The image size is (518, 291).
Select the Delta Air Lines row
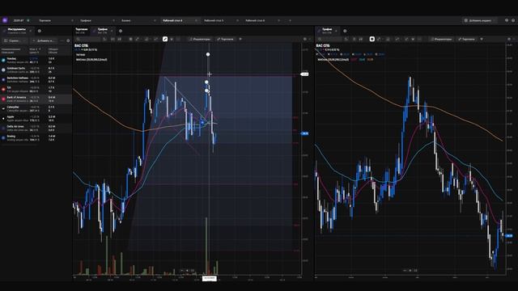tap(36, 128)
